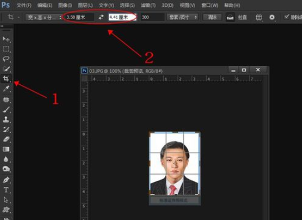Close the 03.JPG document window

pyautogui.click(x=258, y=70)
